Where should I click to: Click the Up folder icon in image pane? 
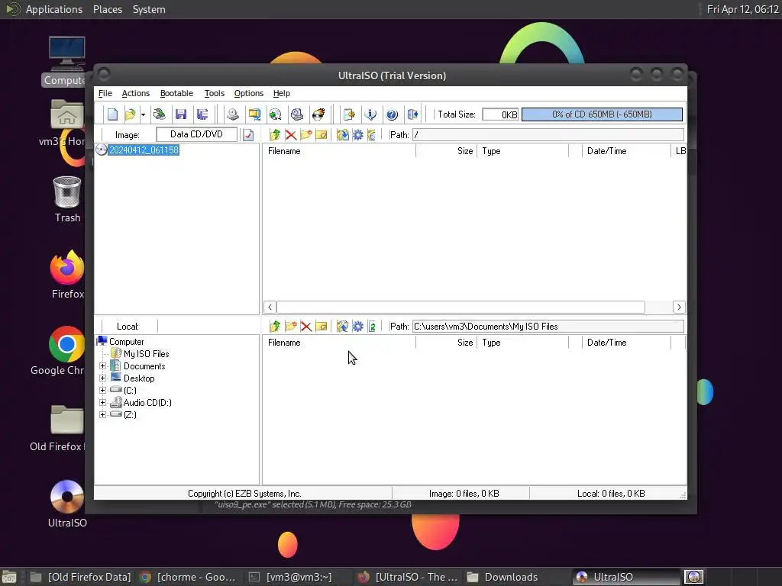275,135
